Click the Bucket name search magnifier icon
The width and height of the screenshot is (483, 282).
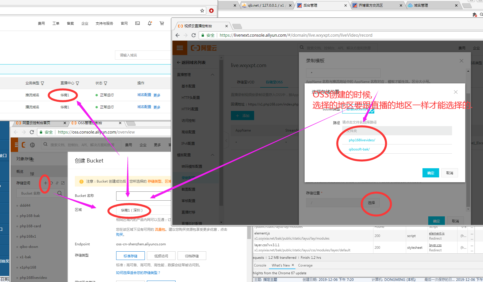click(x=60, y=193)
